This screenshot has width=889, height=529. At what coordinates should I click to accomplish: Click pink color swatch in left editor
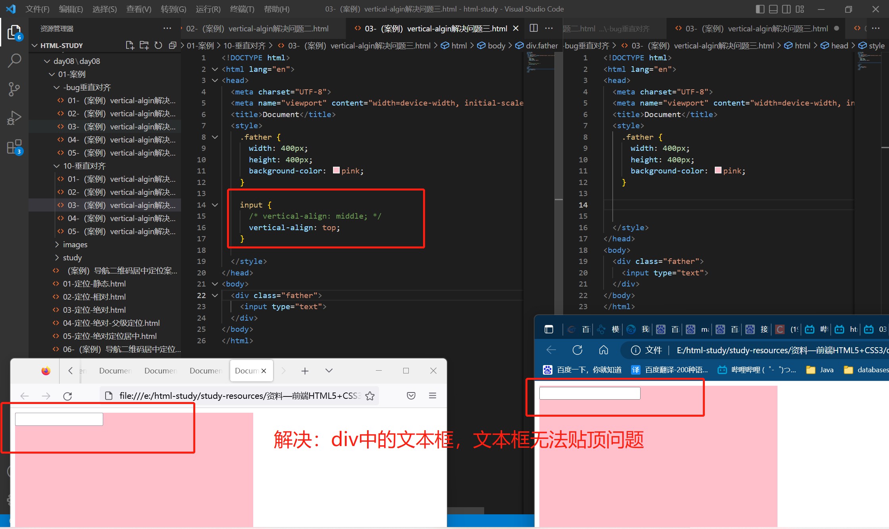[x=336, y=171]
